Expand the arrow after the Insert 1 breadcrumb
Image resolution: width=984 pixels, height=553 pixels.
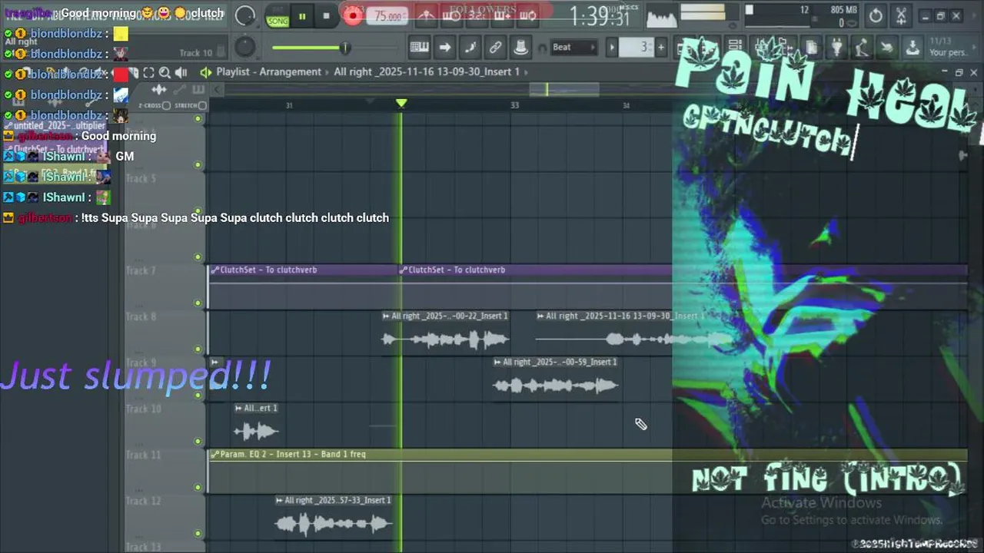[527, 72]
